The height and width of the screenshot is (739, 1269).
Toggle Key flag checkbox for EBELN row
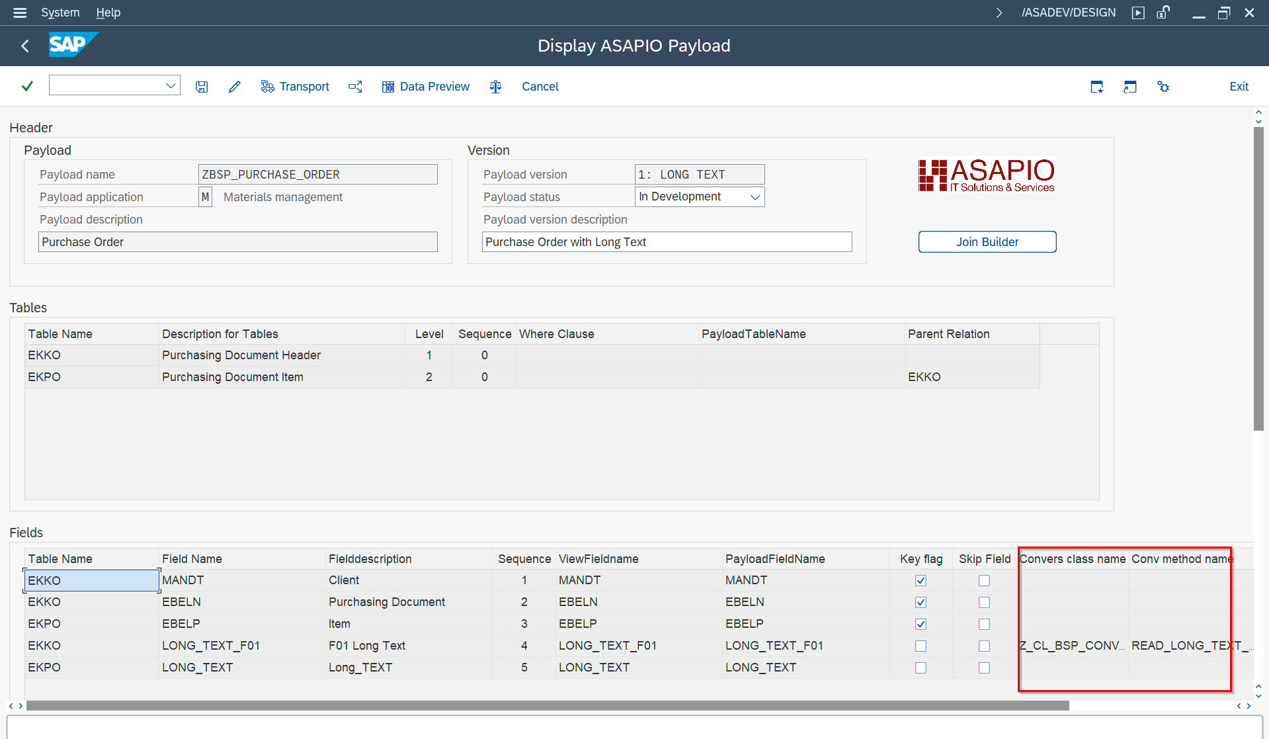pyautogui.click(x=921, y=603)
